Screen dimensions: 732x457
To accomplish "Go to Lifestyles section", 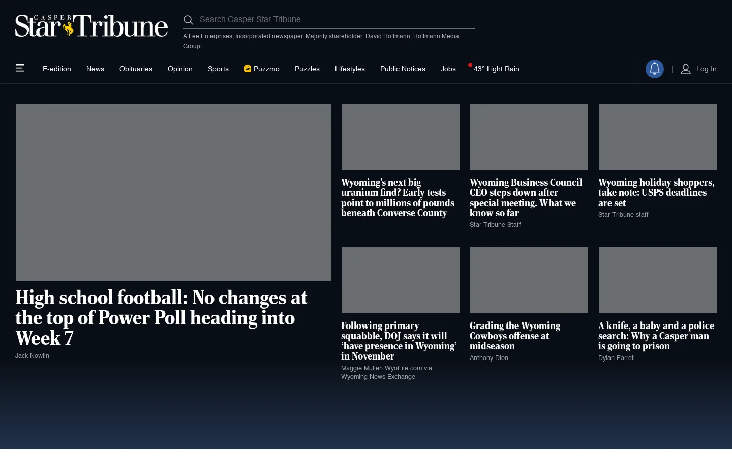I will pyautogui.click(x=350, y=69).
